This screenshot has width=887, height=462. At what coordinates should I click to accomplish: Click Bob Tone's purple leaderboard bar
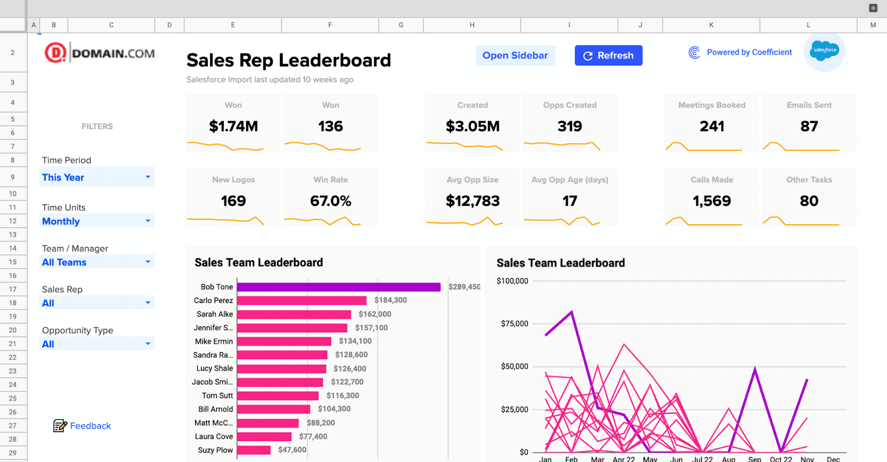(x=338, y=287)
